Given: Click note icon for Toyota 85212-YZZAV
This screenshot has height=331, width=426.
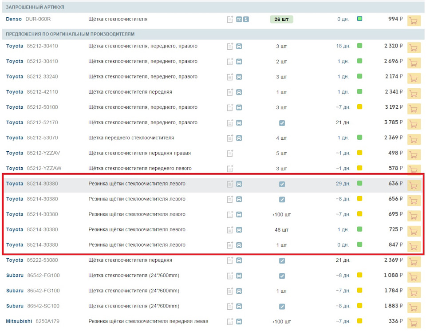Looking at the screenshot, I should 230,153.
